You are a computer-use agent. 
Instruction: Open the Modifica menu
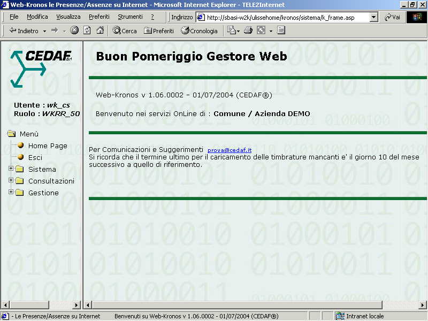[x=37, y=17]
